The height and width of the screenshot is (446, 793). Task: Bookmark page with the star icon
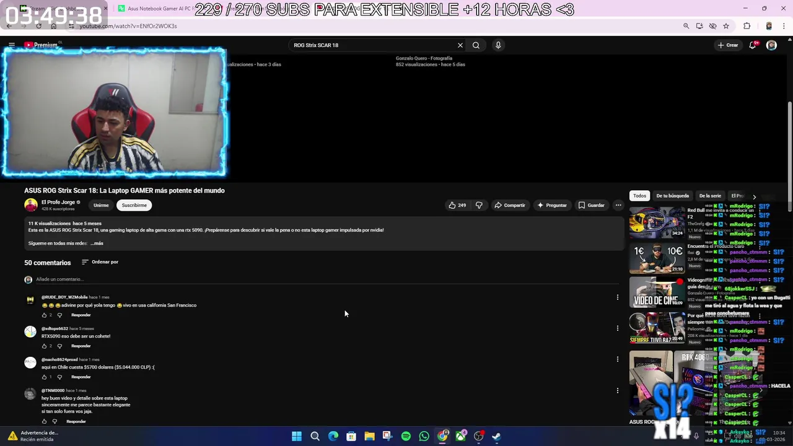(x=726, y=26)
